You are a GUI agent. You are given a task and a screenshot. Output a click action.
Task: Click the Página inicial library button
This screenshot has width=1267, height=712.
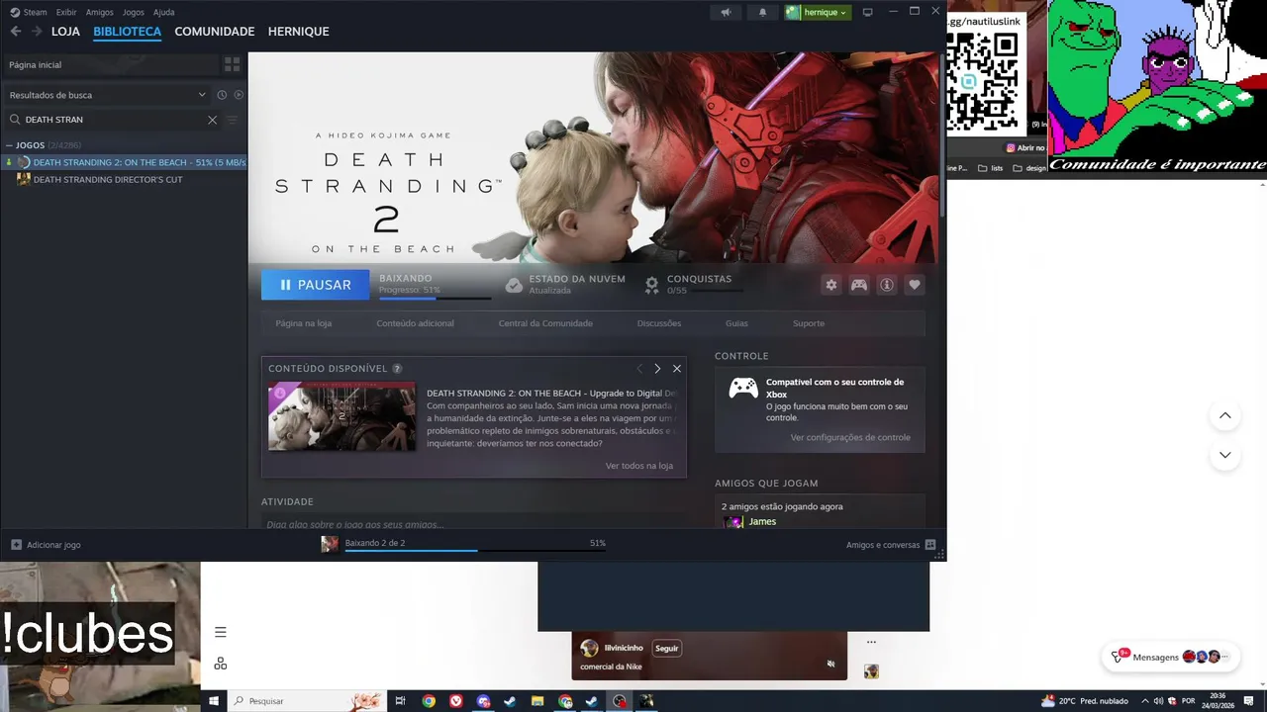(x=111, y=64)
